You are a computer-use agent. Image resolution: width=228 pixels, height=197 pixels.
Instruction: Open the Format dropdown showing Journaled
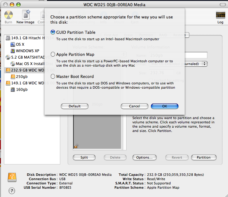click(x=178, y=64)
